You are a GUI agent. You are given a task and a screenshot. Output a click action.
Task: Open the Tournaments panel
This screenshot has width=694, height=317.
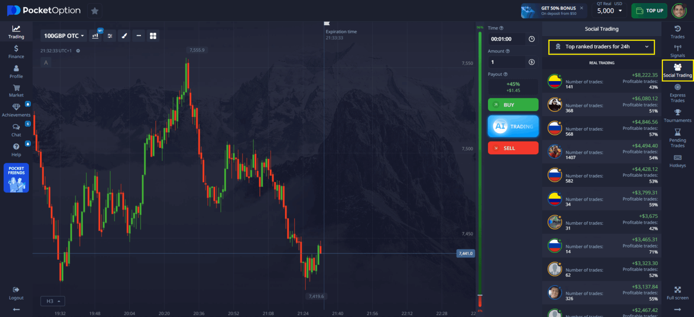click(x=677, y=115)
